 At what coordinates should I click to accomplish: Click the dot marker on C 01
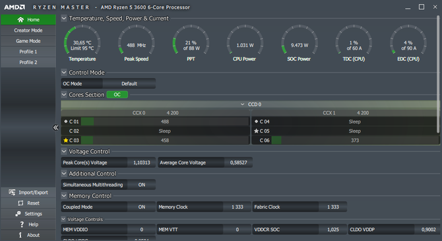(66, 121)
